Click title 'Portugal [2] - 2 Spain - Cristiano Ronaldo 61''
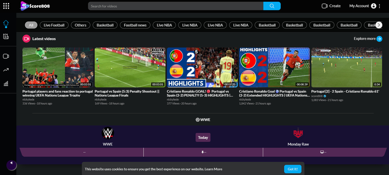389x175 pixels. point(345,91)
